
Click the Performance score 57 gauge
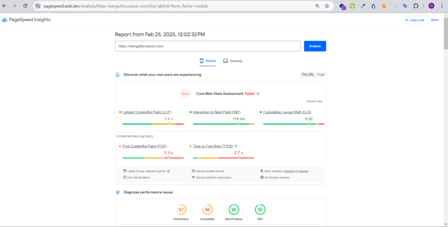(x=181, y=210)
